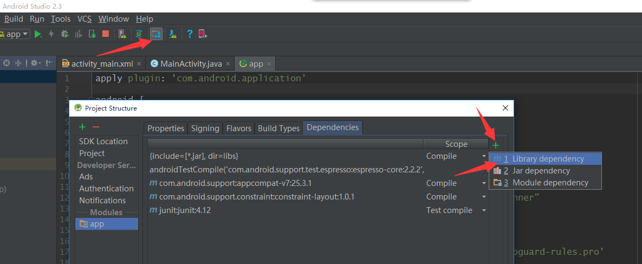Close the activity_main.xml tab

coord(139,64)
